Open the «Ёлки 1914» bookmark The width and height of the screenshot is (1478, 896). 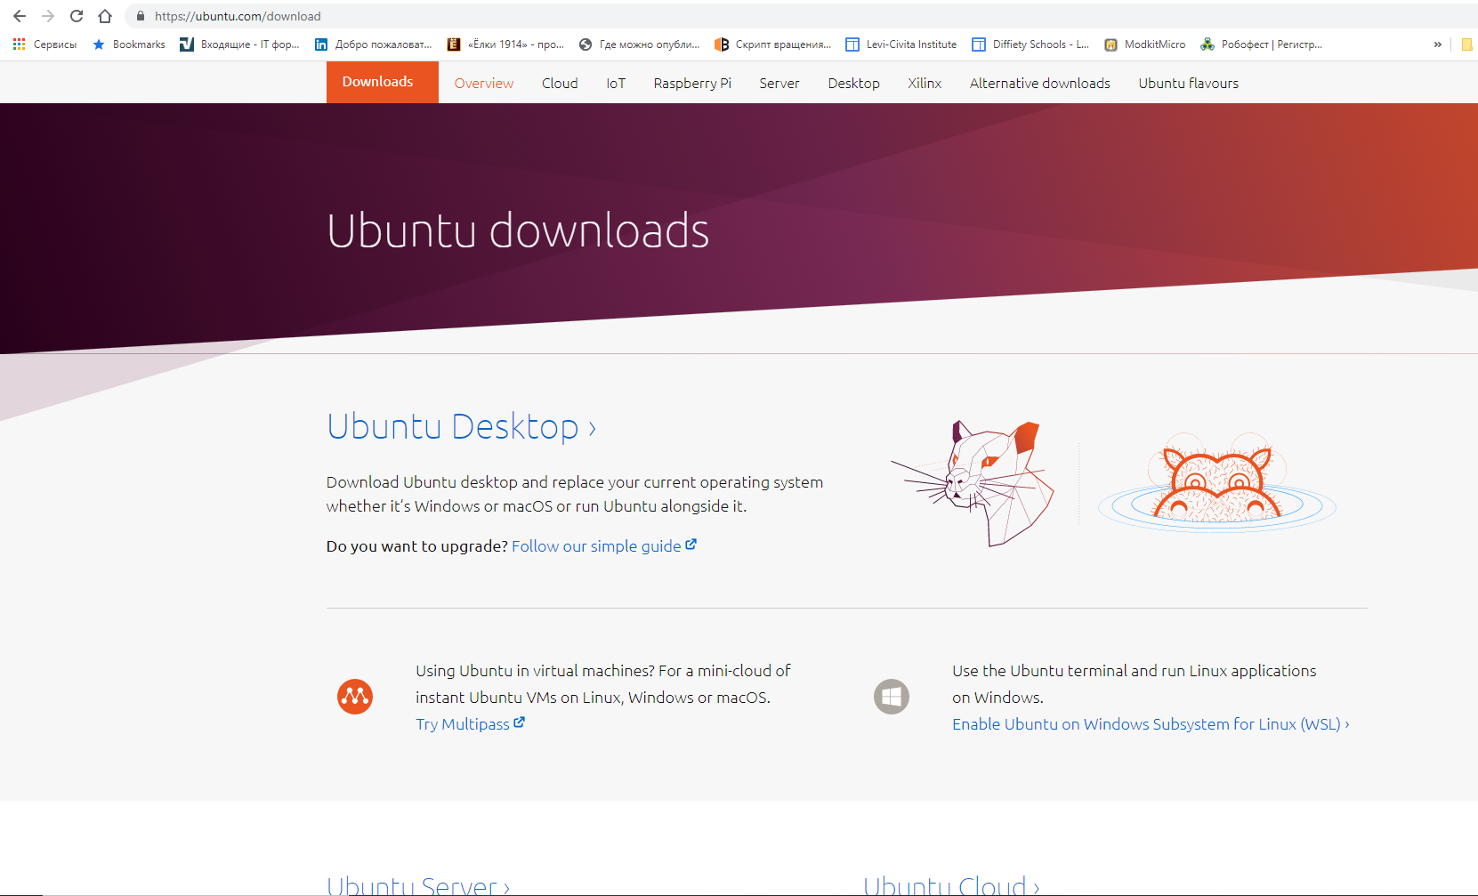[505, 44]
